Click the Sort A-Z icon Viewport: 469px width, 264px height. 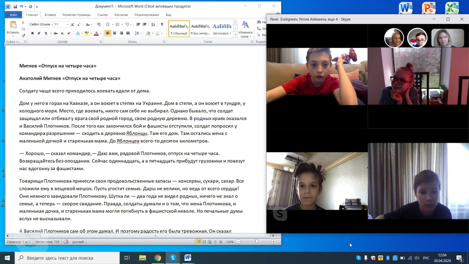(x=153, y=25)
